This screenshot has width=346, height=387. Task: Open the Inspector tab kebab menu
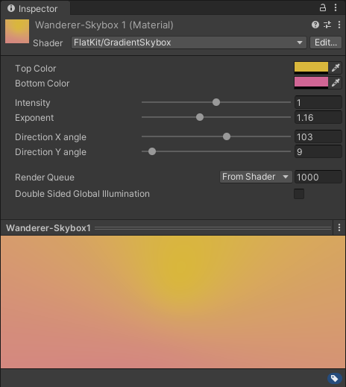pyautogui.click(x=336, y=7)
